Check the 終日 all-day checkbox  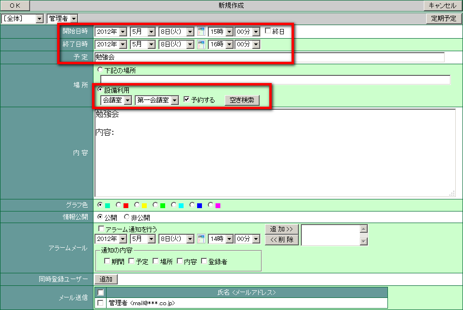268,30
